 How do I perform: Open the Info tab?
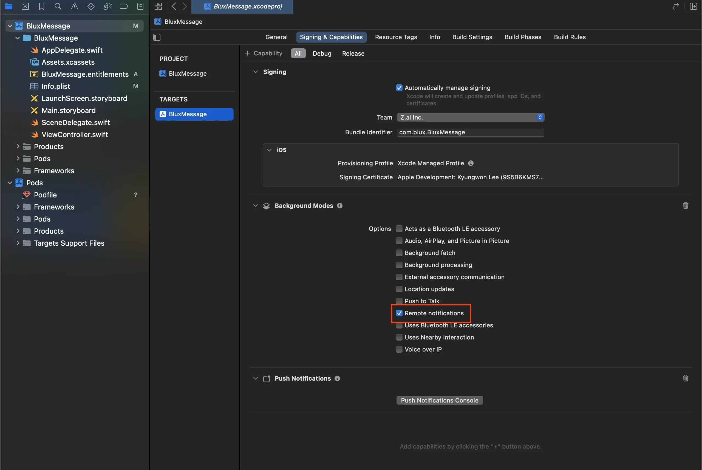[x=435, y=37]
